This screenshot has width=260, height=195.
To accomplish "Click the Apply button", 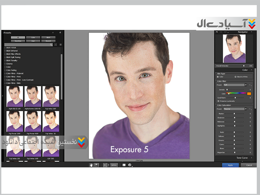I will point(230,165).
